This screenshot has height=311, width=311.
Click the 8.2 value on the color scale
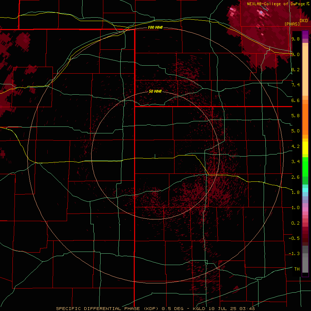(x=295, y=69)
